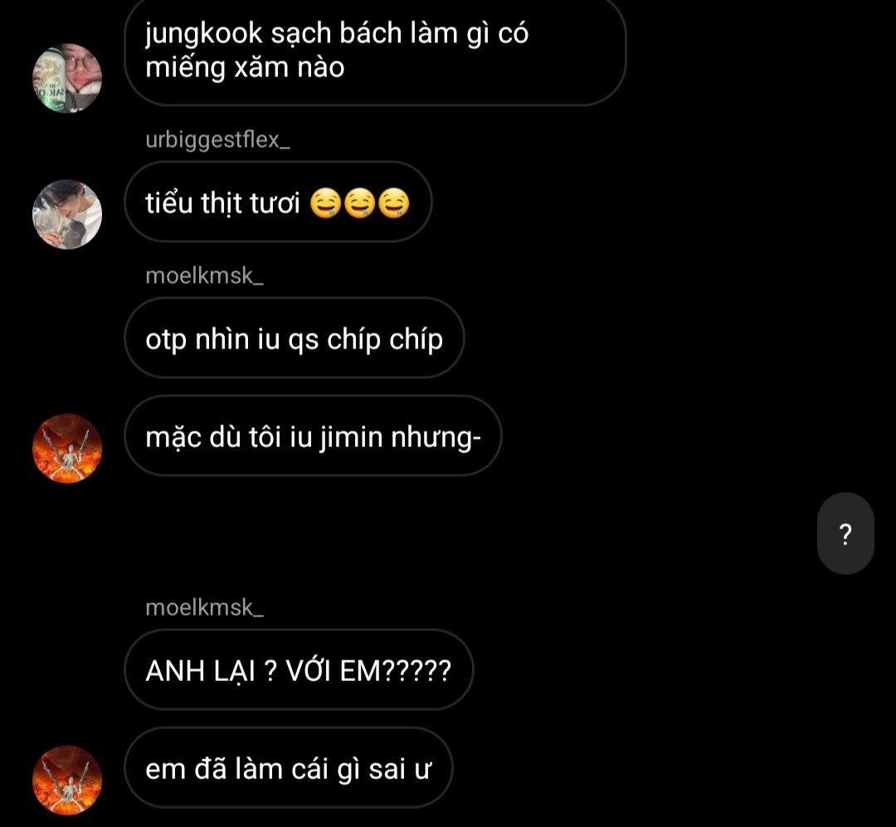Tap the third laughing emoji in message
Screen dimensions: 896x827
point(394,203)
